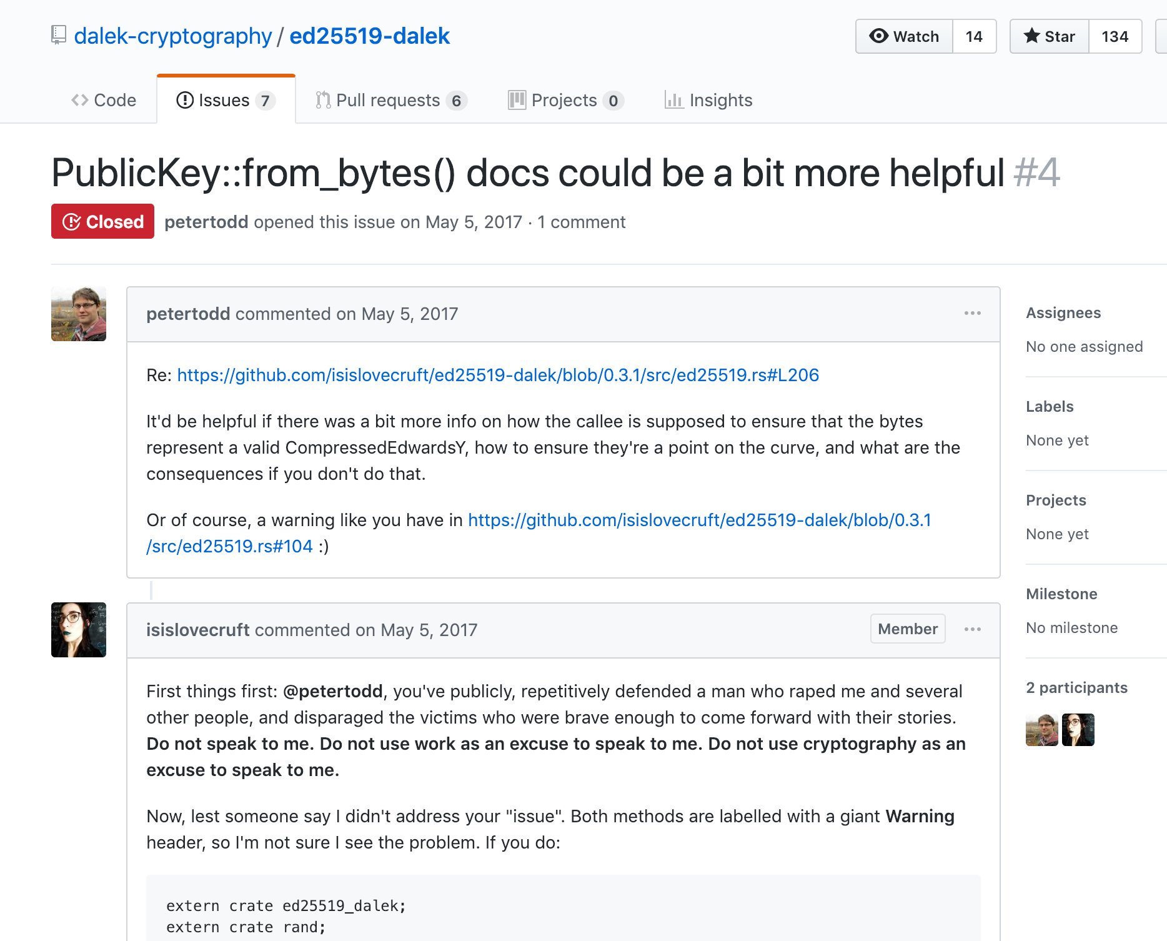Click the repository book icon

[x=58, y=35]
